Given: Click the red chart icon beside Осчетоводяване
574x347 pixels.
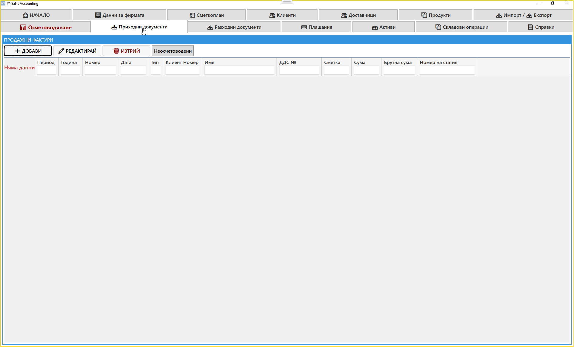Looking at the screenshot, I should (23, 28).
